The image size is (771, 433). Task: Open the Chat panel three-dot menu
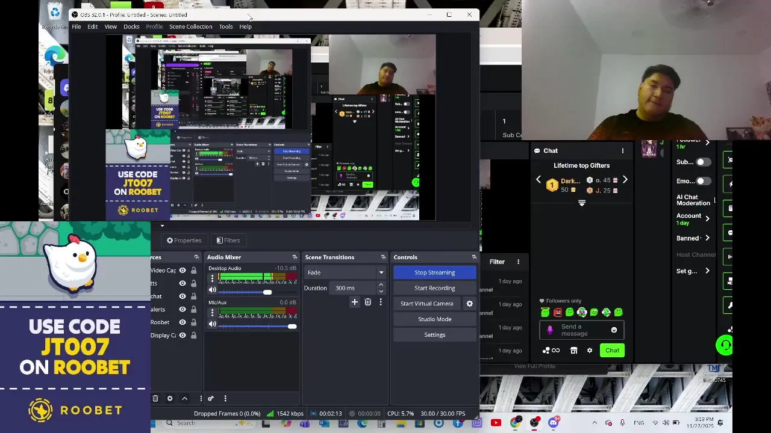click(x=623, y=151)
